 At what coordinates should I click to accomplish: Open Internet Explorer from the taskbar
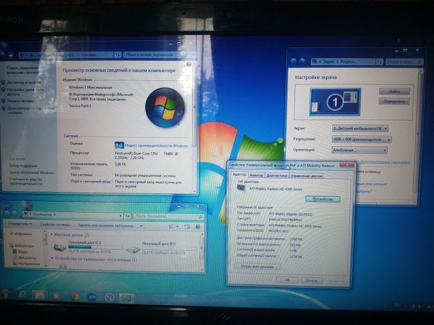point(22,295)
